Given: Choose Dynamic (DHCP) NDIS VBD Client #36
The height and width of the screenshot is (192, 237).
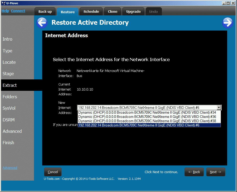Looking at the screenshot, I should click(149, 117).
